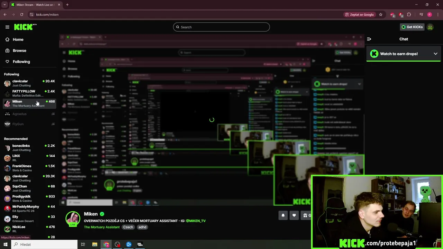This screenshot has width=443, height=249.
Task: Click the Elly avatar icon
Action: coord(7,219)
